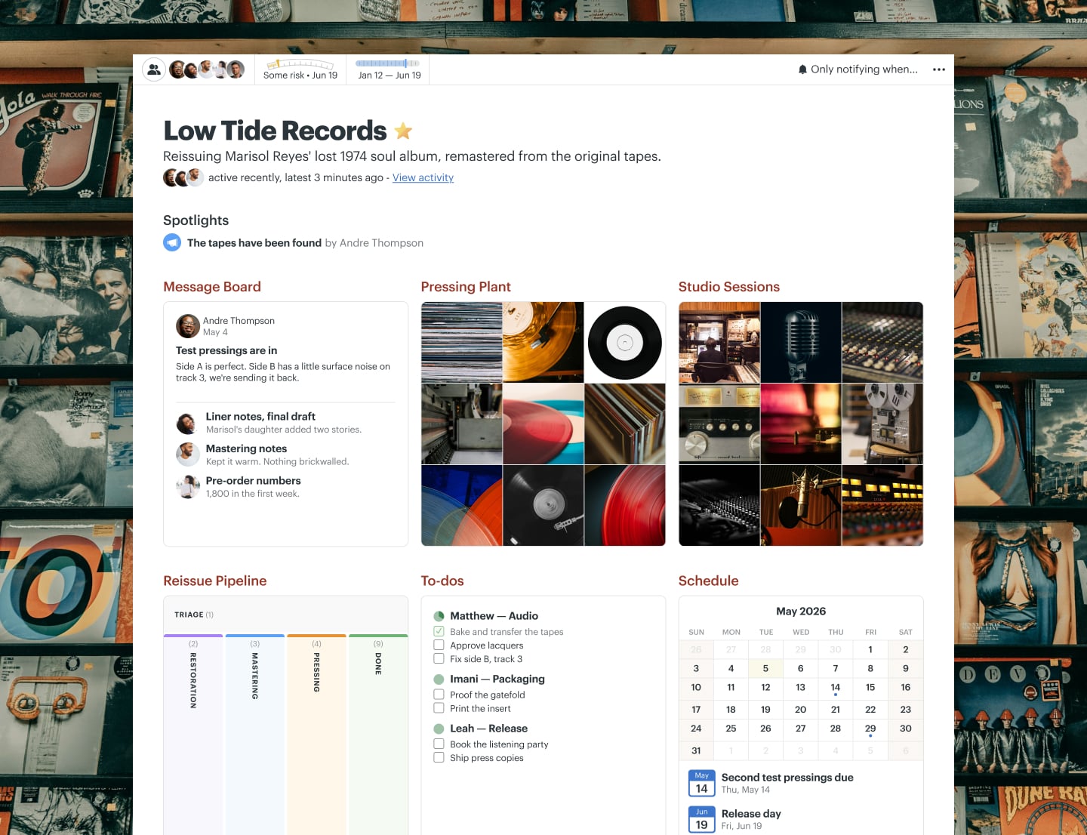Open the Some risk needle gauge
This screenshot has width=1087, height=835.
(300, 69)
